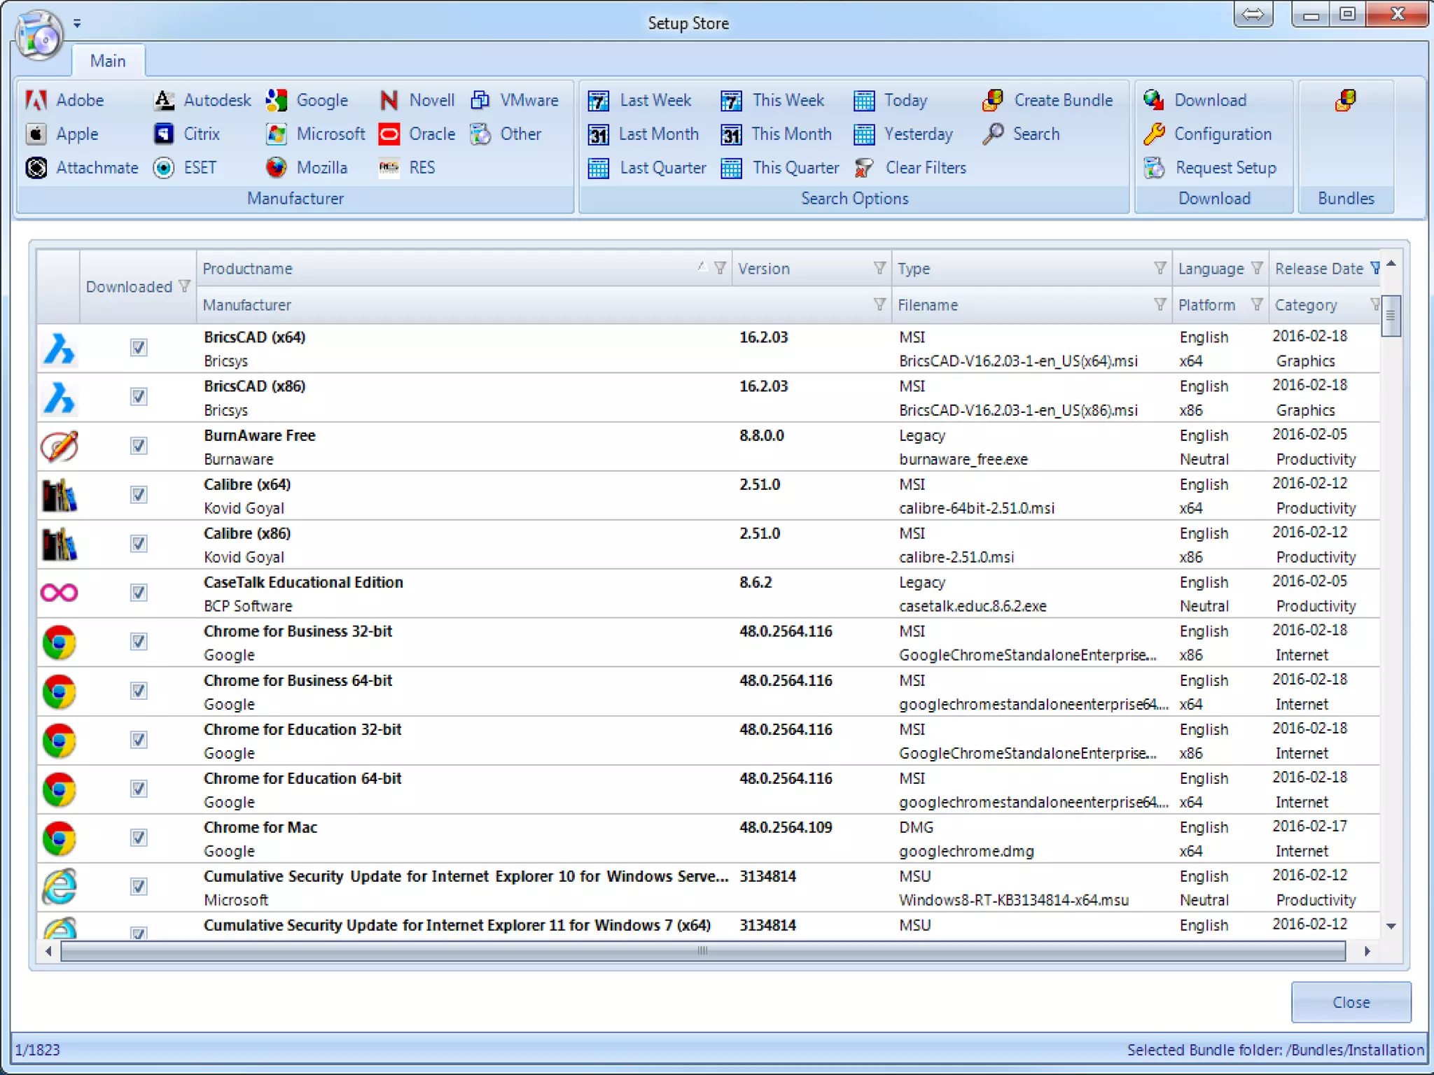Open the Language column filter dropdown
The width and height of the screenshot is (1434, 1075).
point(1257,268)
